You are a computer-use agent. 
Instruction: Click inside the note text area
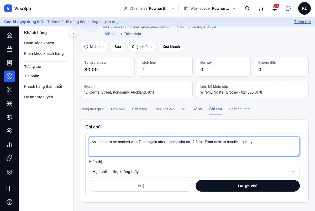(x=194, y=147)
